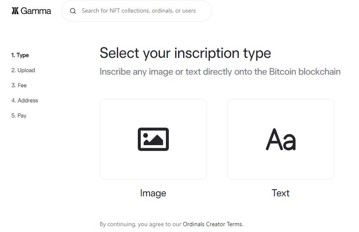Jump to step 4. Address

pyautogui.click(x=25, y=101)
